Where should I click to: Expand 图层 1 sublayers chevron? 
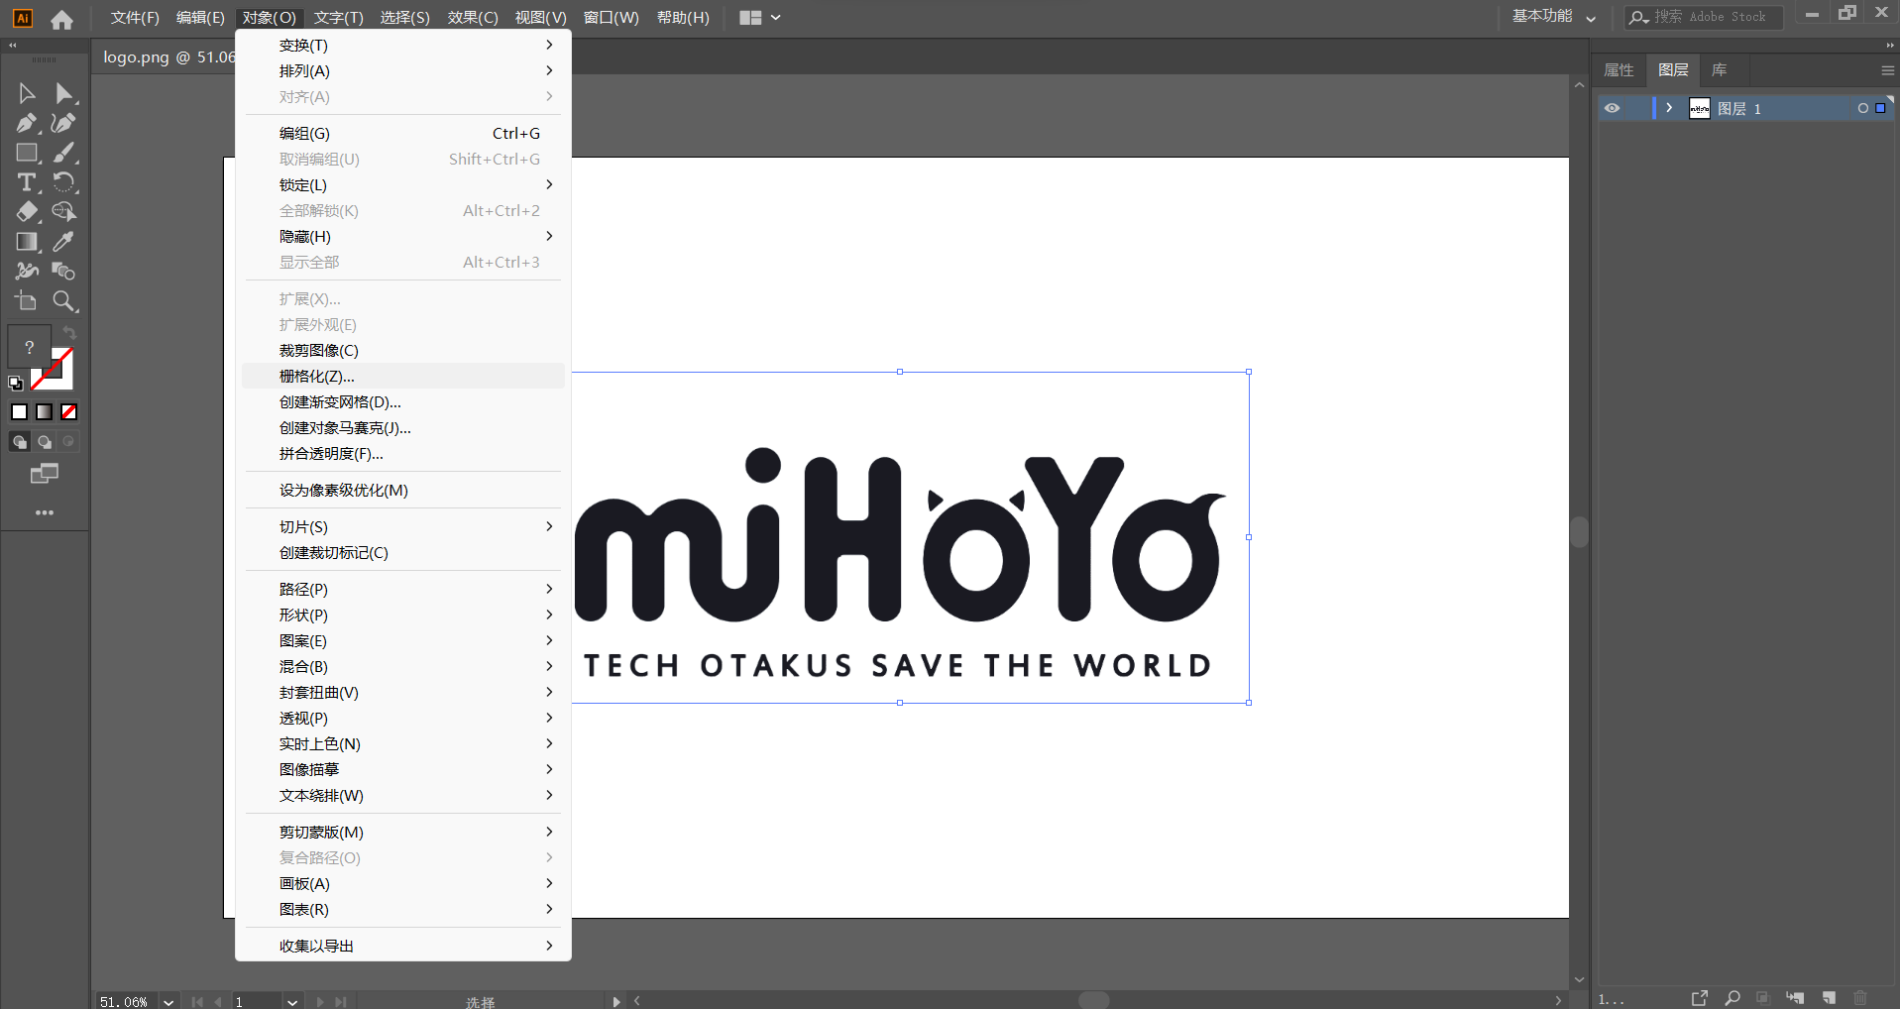click(1670, 108)
